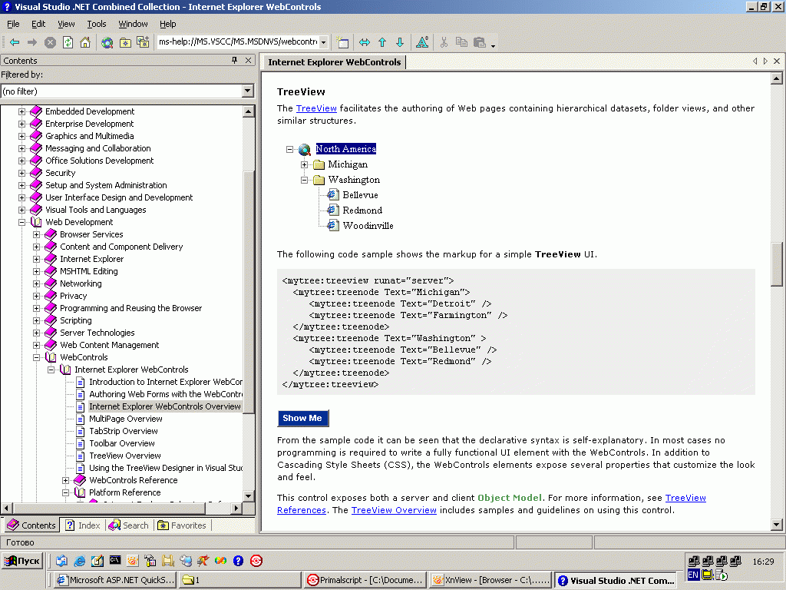The image size is (786, 590).
Task: Open the File menu
Action: [x=13, y=24]
